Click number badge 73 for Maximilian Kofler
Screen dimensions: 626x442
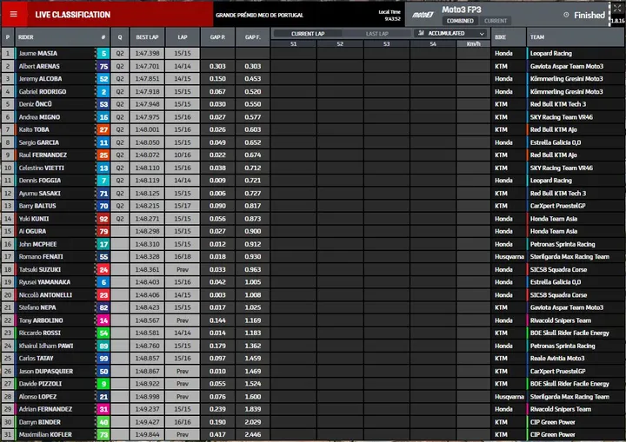coord(103,434)
